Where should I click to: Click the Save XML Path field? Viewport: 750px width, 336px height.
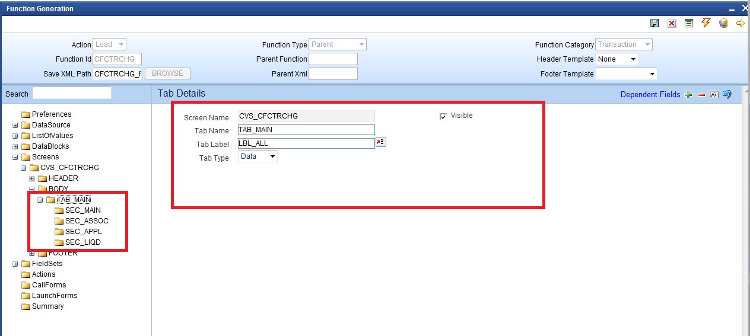pos(117,74)
